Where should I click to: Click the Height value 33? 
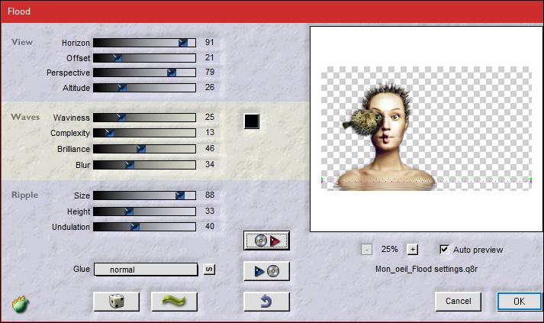pyautogui.click(x=210, y=211)
